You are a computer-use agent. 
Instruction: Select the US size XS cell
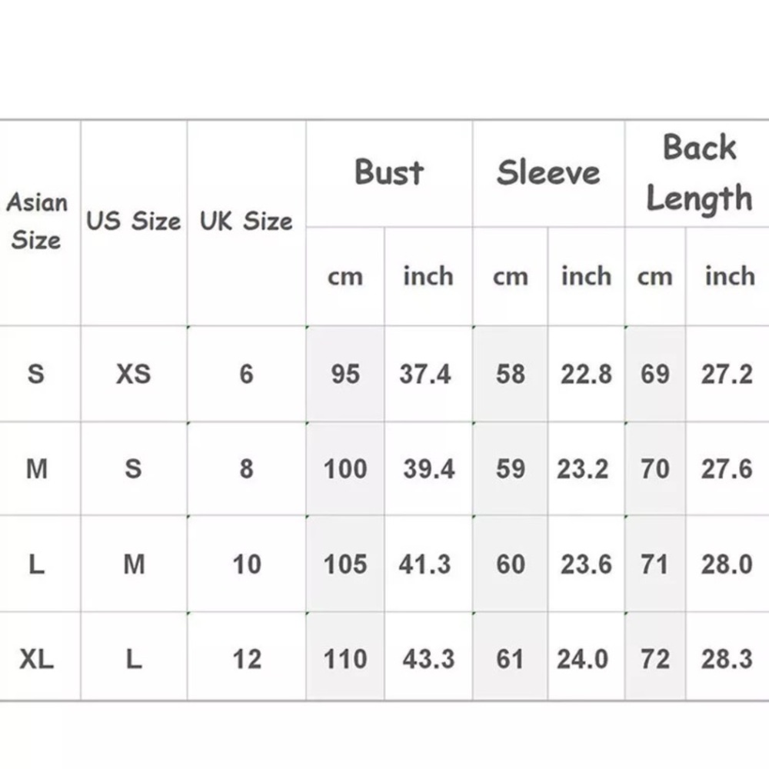point(134,374)
